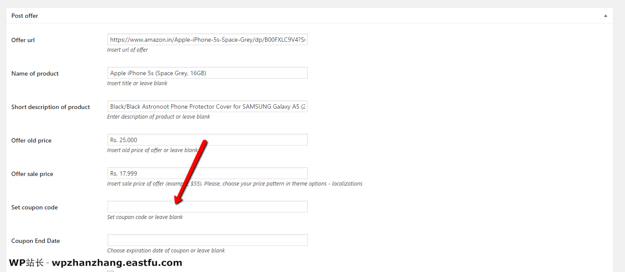Click 'Insert old price of offer' hint
625x272 pixels.
152,150
